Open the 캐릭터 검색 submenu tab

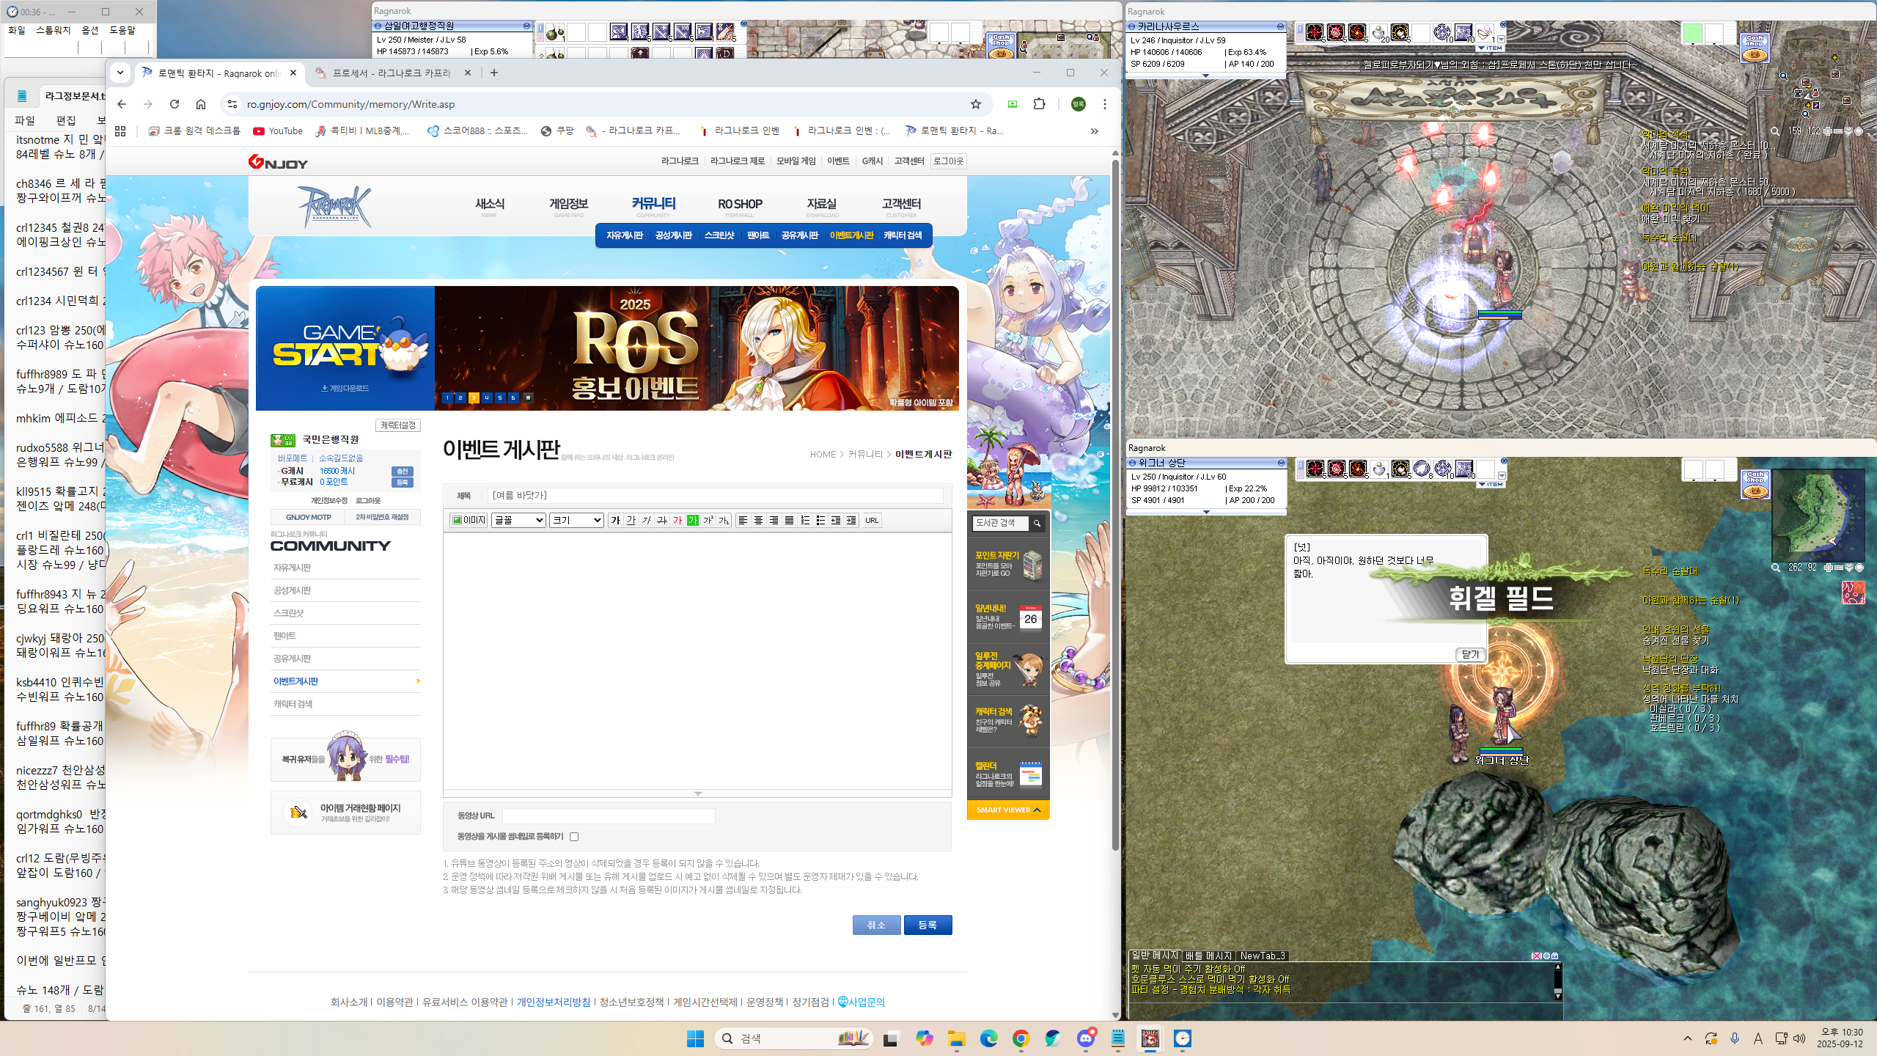coord(903,235)
